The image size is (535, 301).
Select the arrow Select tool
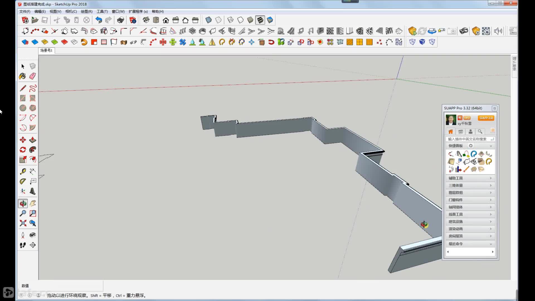click(23, 66)
